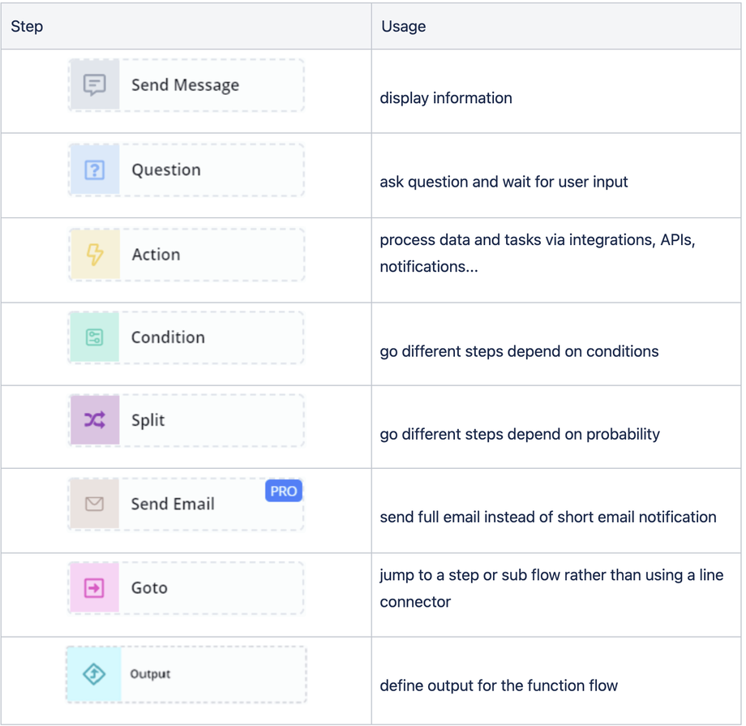Click the Split shuffle arrows icon
The width and height of the screenshot is (746, 726).
click(95, 420)
